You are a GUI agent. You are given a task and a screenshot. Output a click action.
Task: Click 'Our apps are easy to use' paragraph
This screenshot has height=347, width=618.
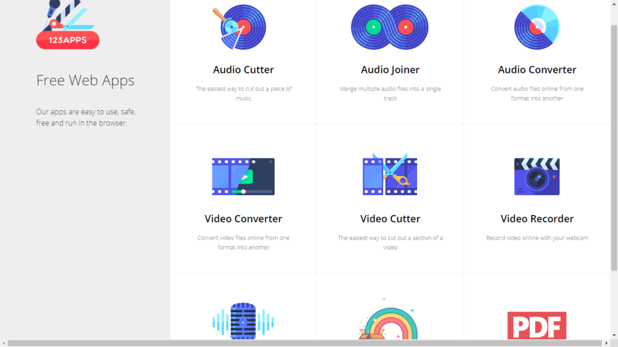(x=86, y=117)
